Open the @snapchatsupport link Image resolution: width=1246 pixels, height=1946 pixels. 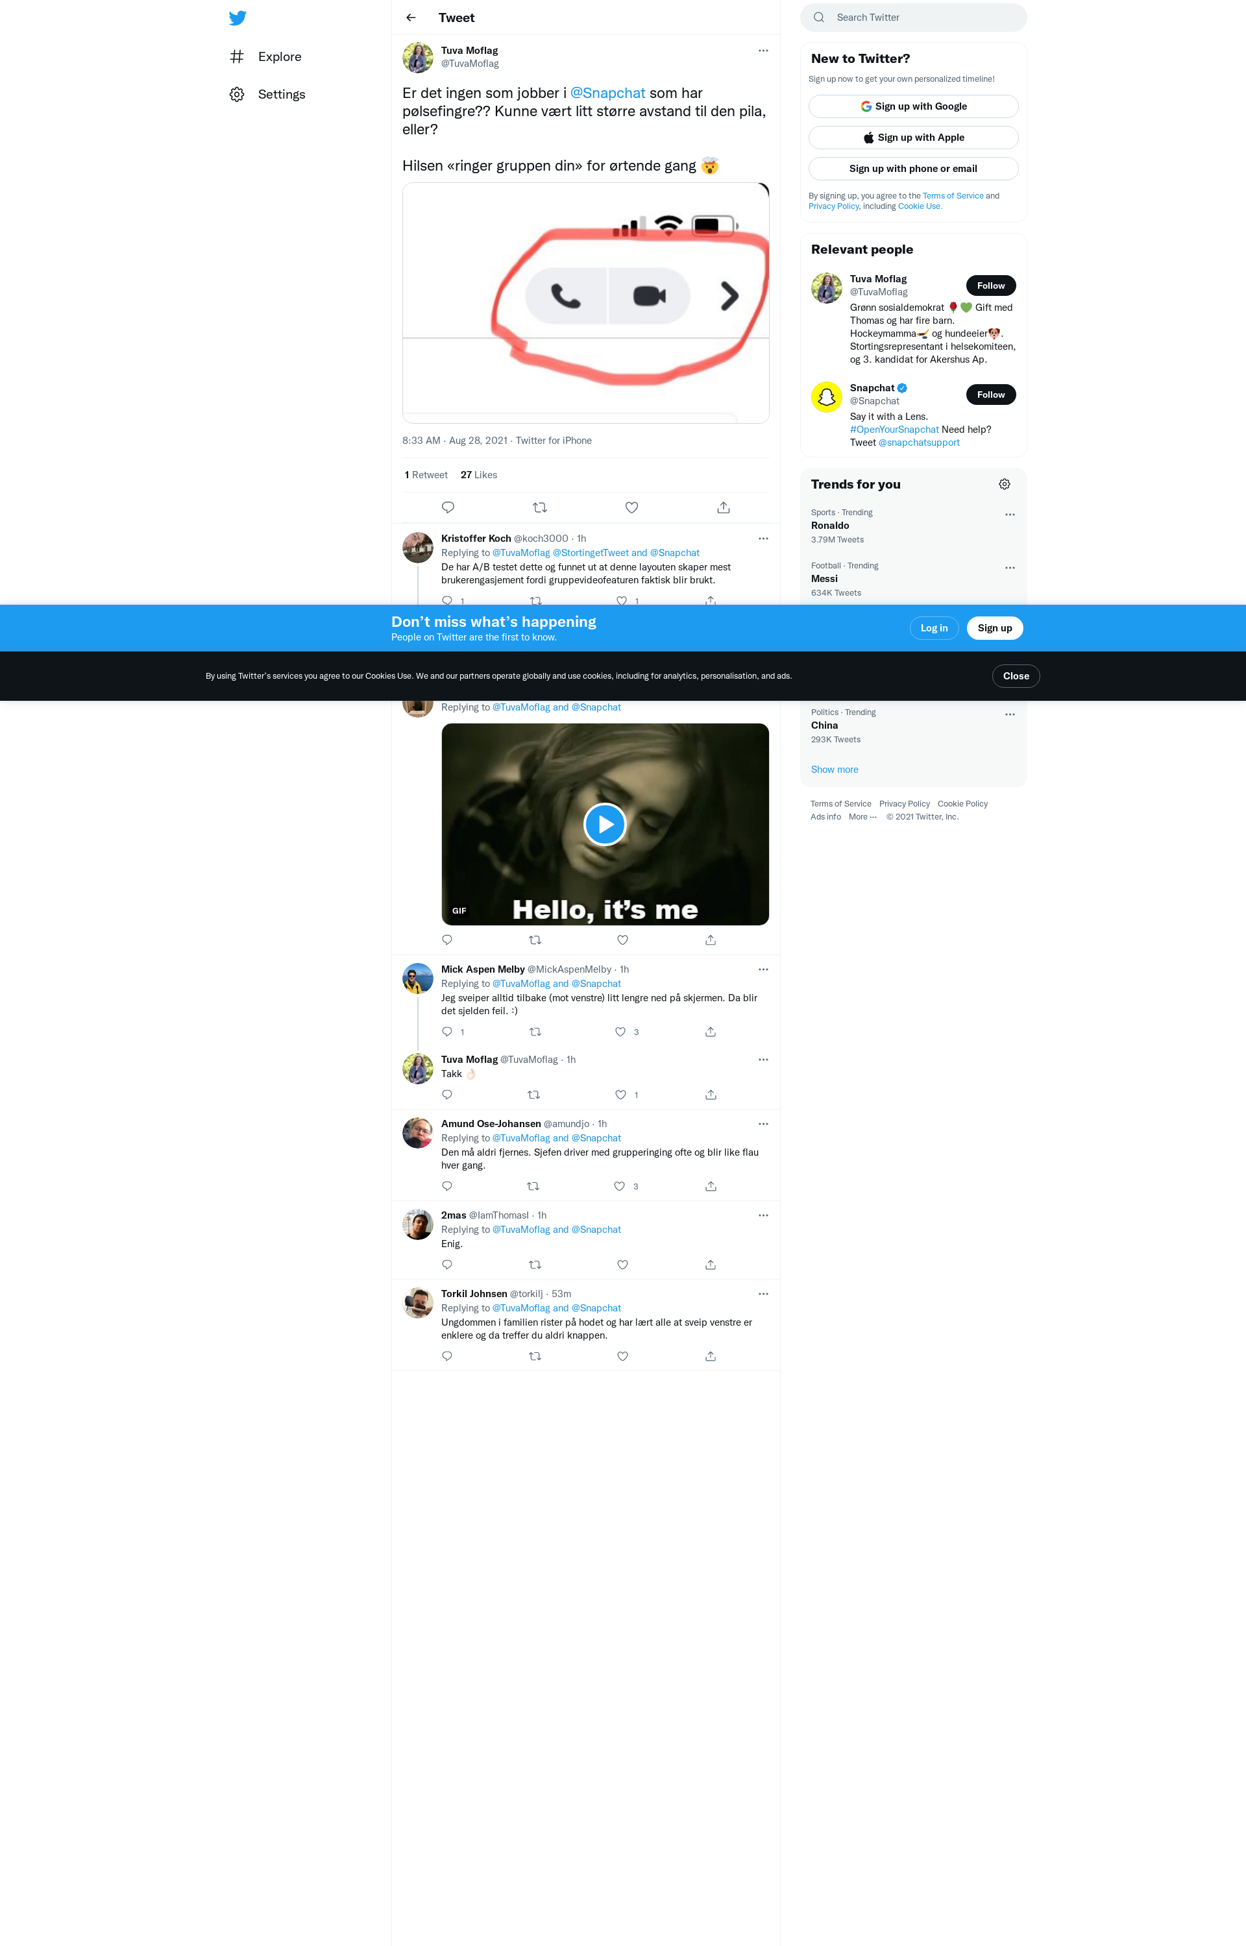coord(919,443)
